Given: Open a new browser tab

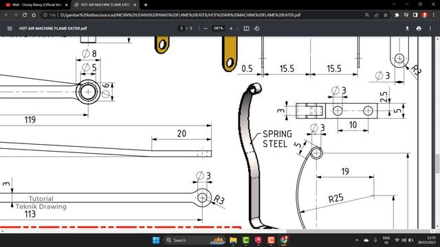Looking at the screenshot, I should pos(146,5).
